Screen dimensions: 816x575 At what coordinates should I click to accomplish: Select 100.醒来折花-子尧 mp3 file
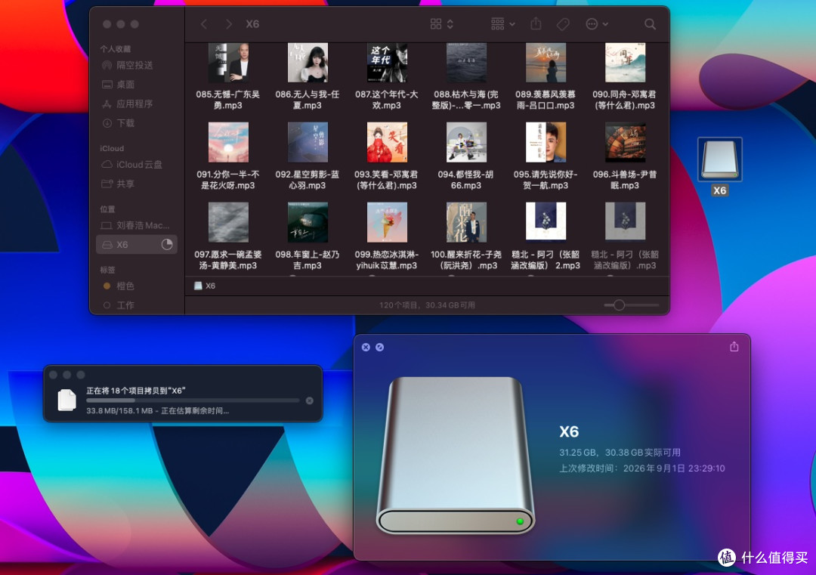coord(466,236)
